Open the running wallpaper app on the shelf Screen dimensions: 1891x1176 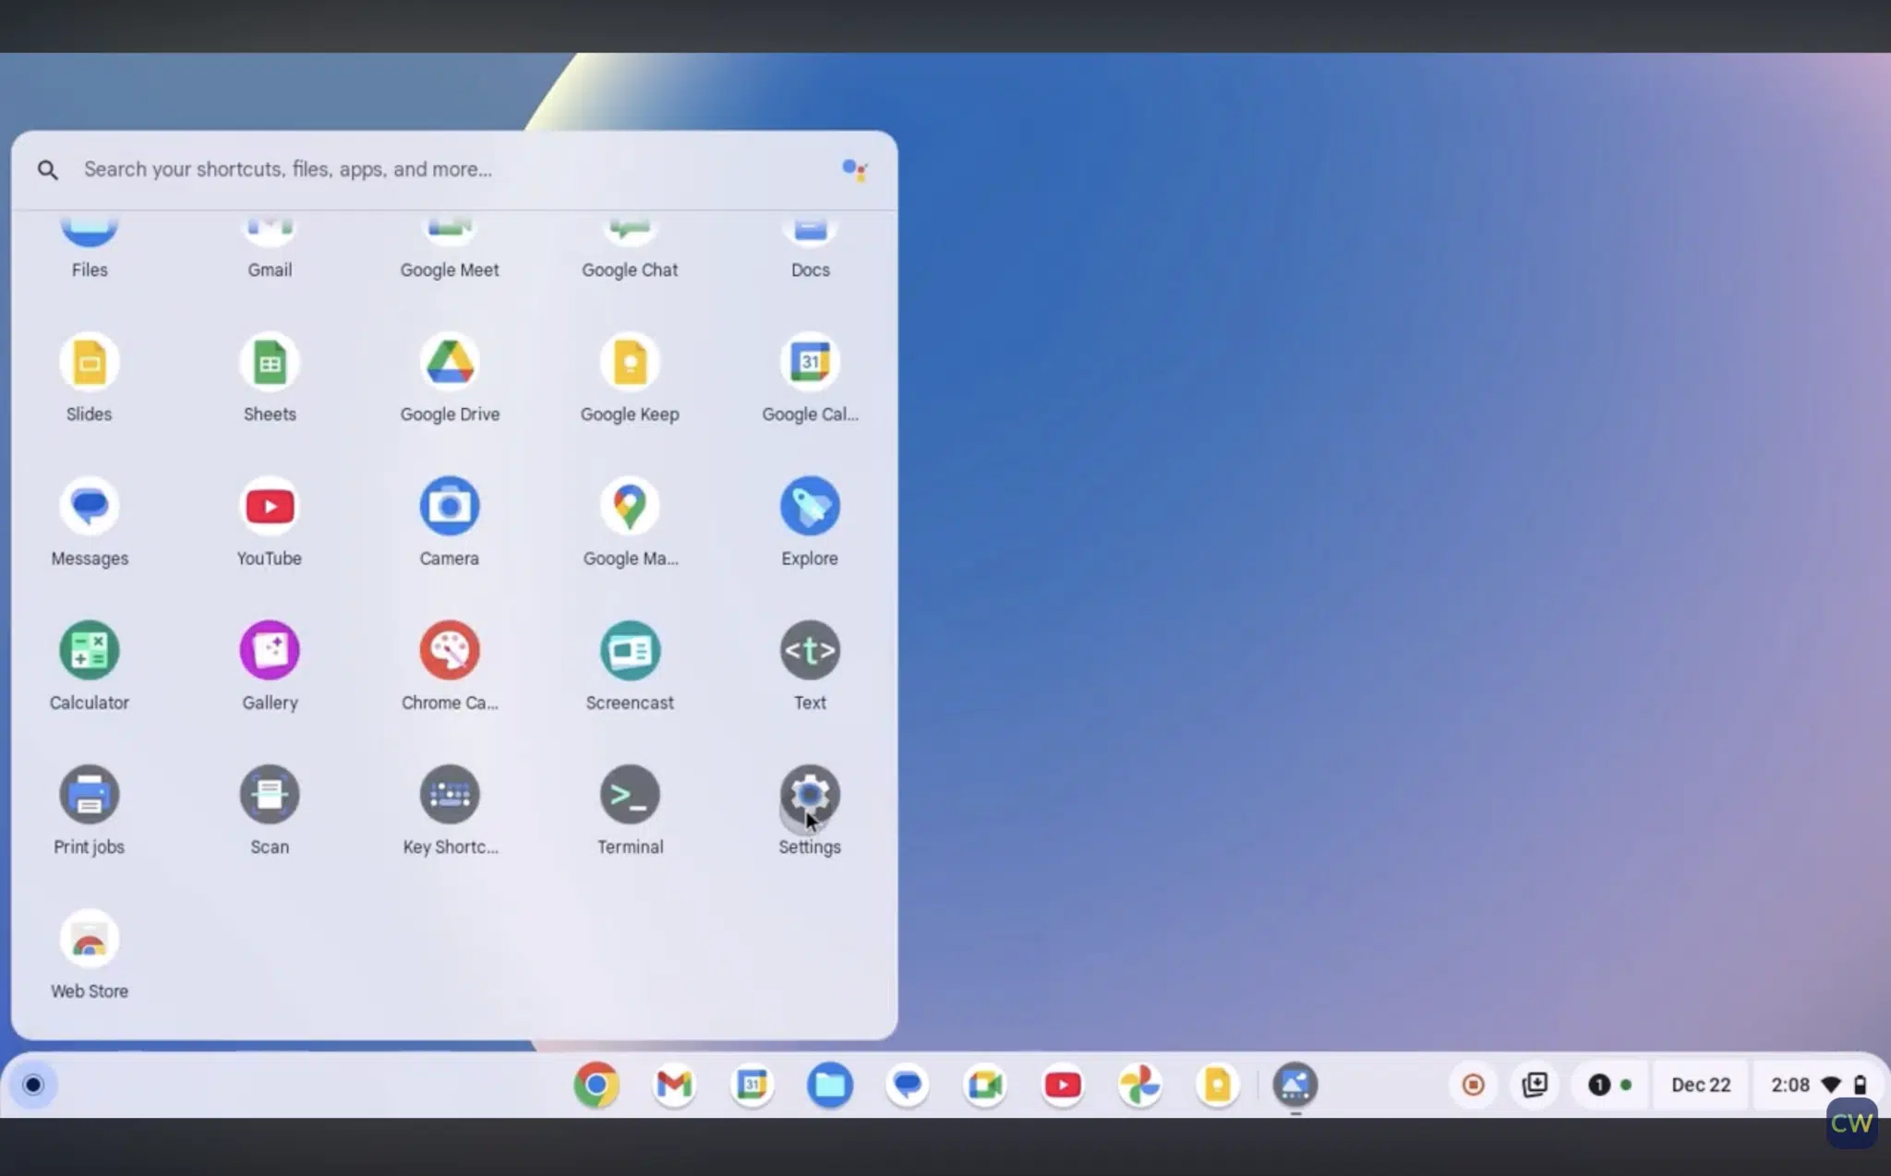pos(1295,1085)
